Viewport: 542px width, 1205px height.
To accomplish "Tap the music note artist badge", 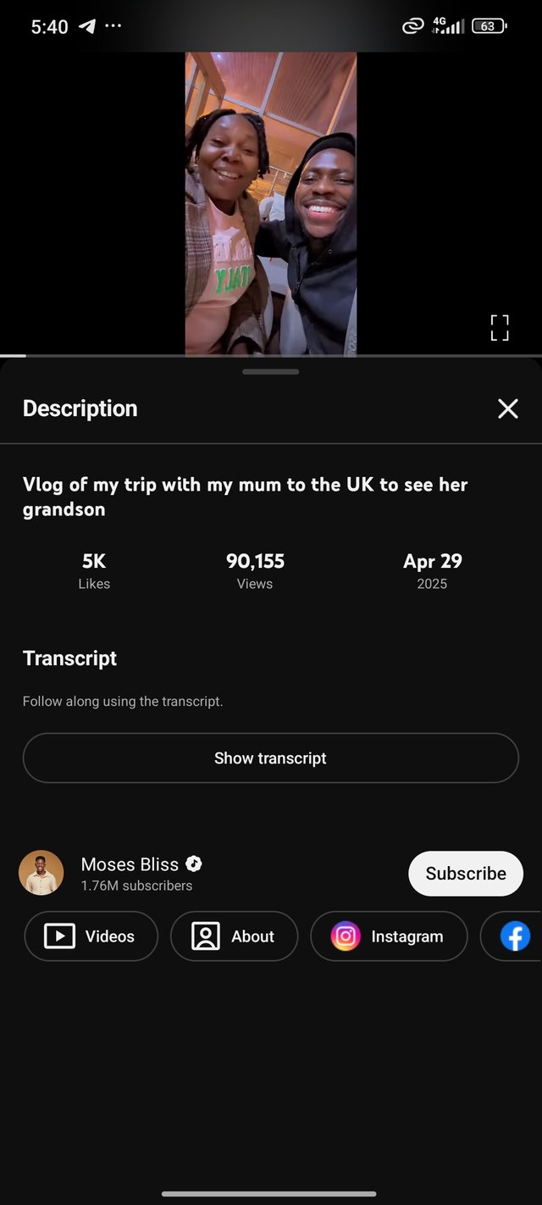I will click(194, 863).
